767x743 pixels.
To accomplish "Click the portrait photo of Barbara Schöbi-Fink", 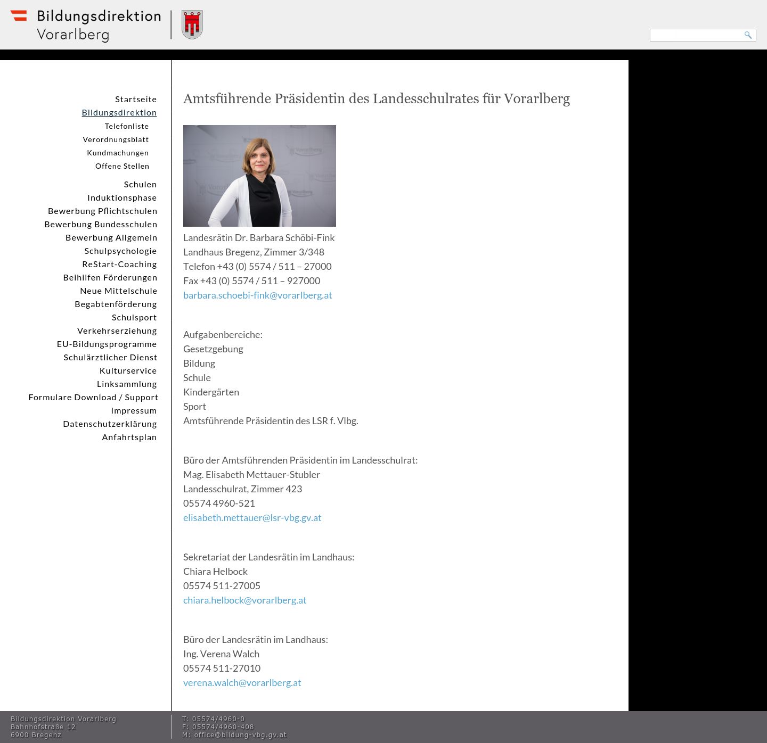I will [259, 176].
